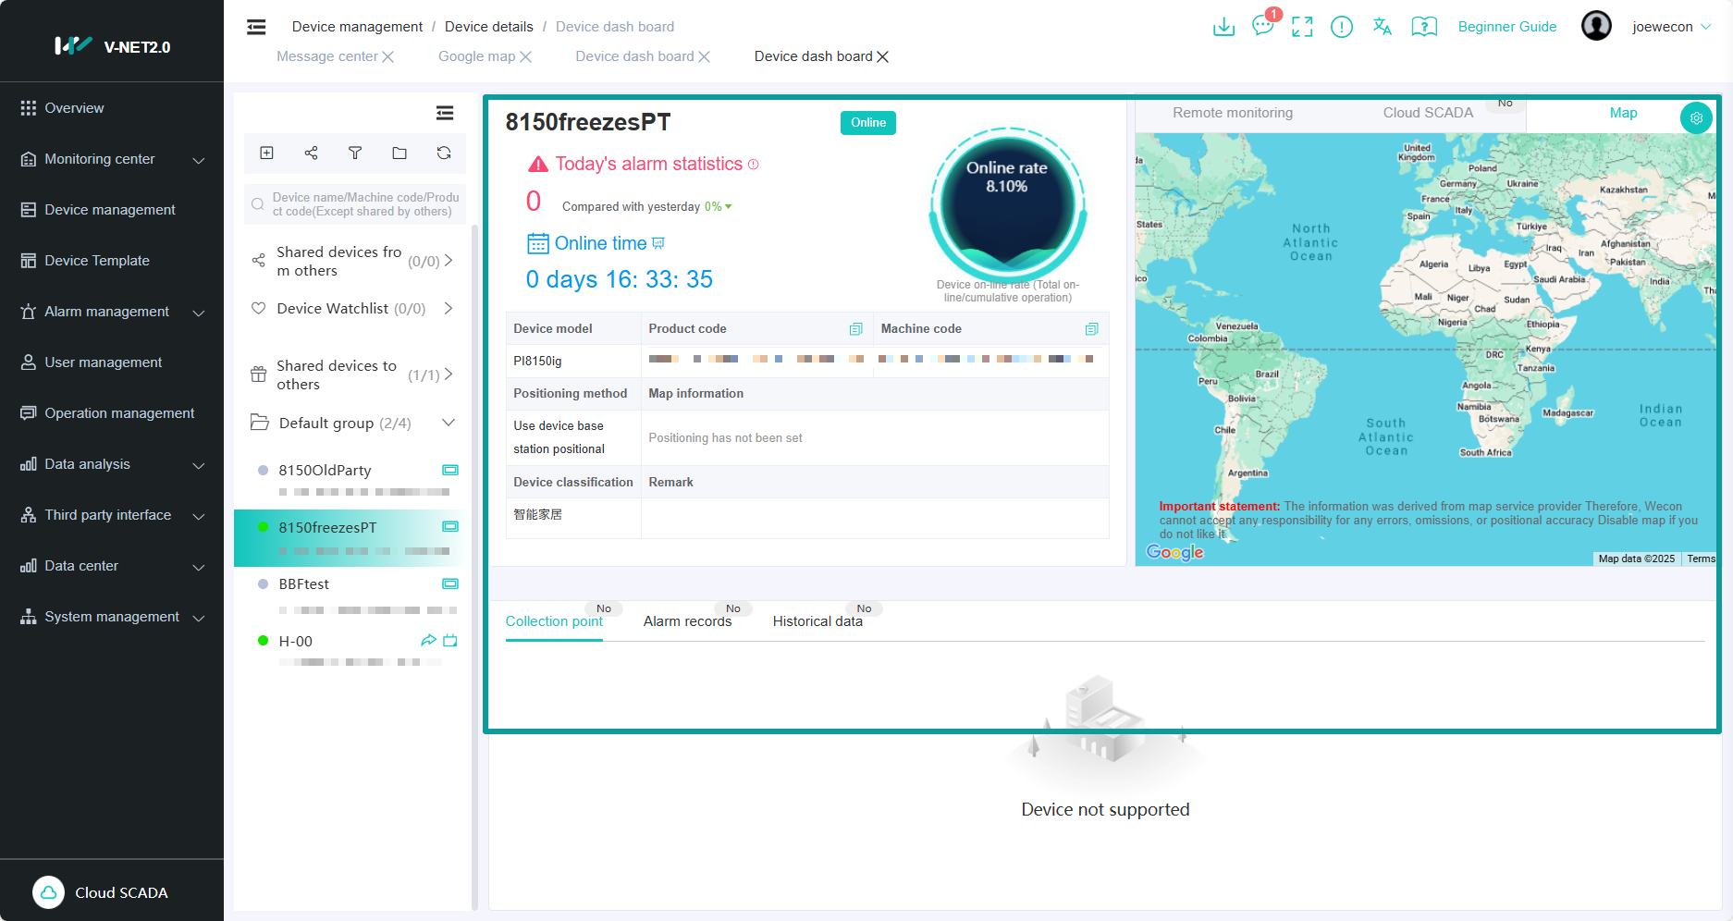The height and width of the screenshot is (921, 1733).
Task: Click the box icon next to H-00
Action: tap(450, 640)
